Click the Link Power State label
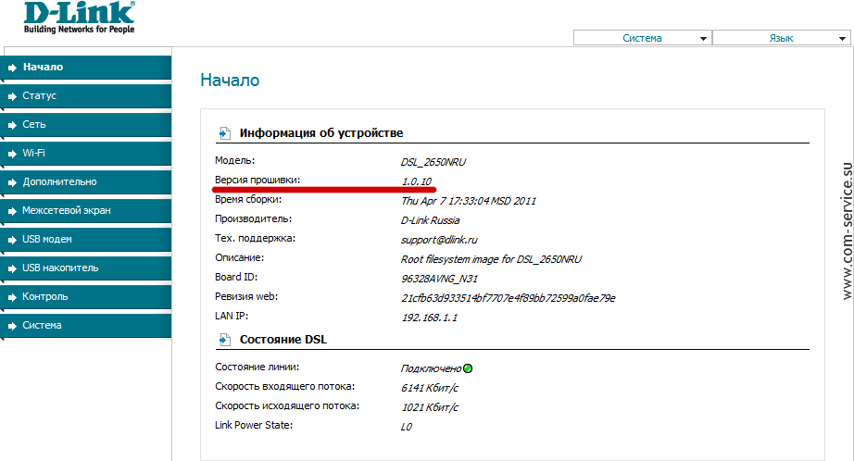 254,425
